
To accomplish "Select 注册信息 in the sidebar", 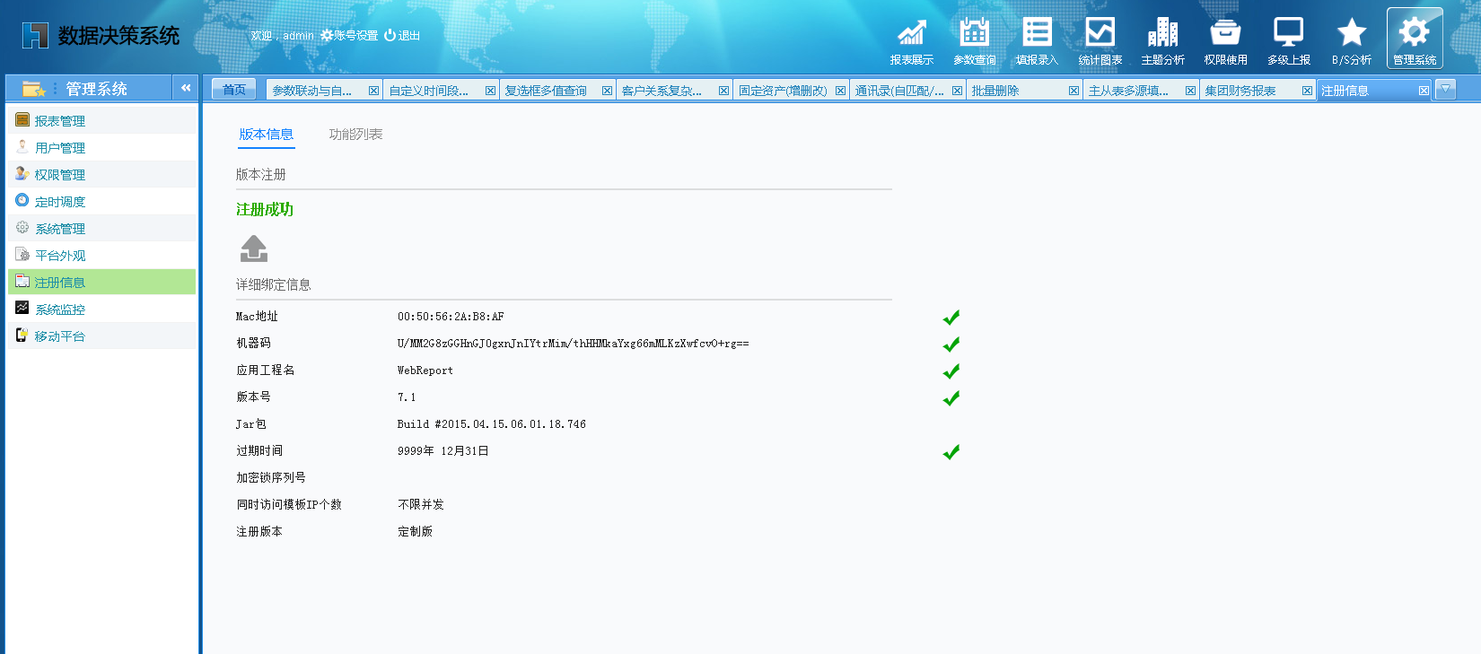I will pos(101,282).
